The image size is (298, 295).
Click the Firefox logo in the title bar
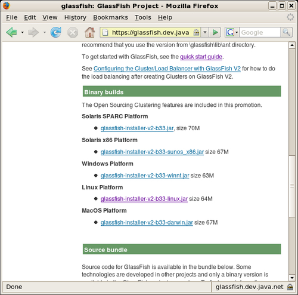pos(6,6)
